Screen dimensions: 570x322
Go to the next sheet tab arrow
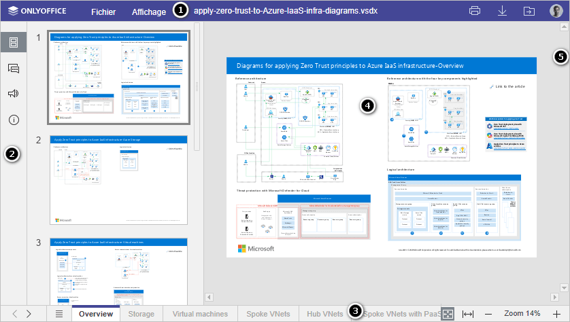pyautogui.click(x=29, y=314)
